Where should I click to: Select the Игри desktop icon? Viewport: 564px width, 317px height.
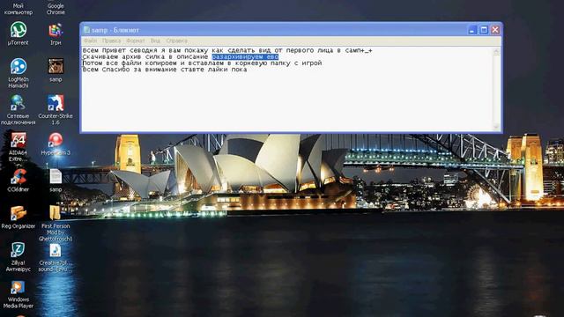[56, 33]
